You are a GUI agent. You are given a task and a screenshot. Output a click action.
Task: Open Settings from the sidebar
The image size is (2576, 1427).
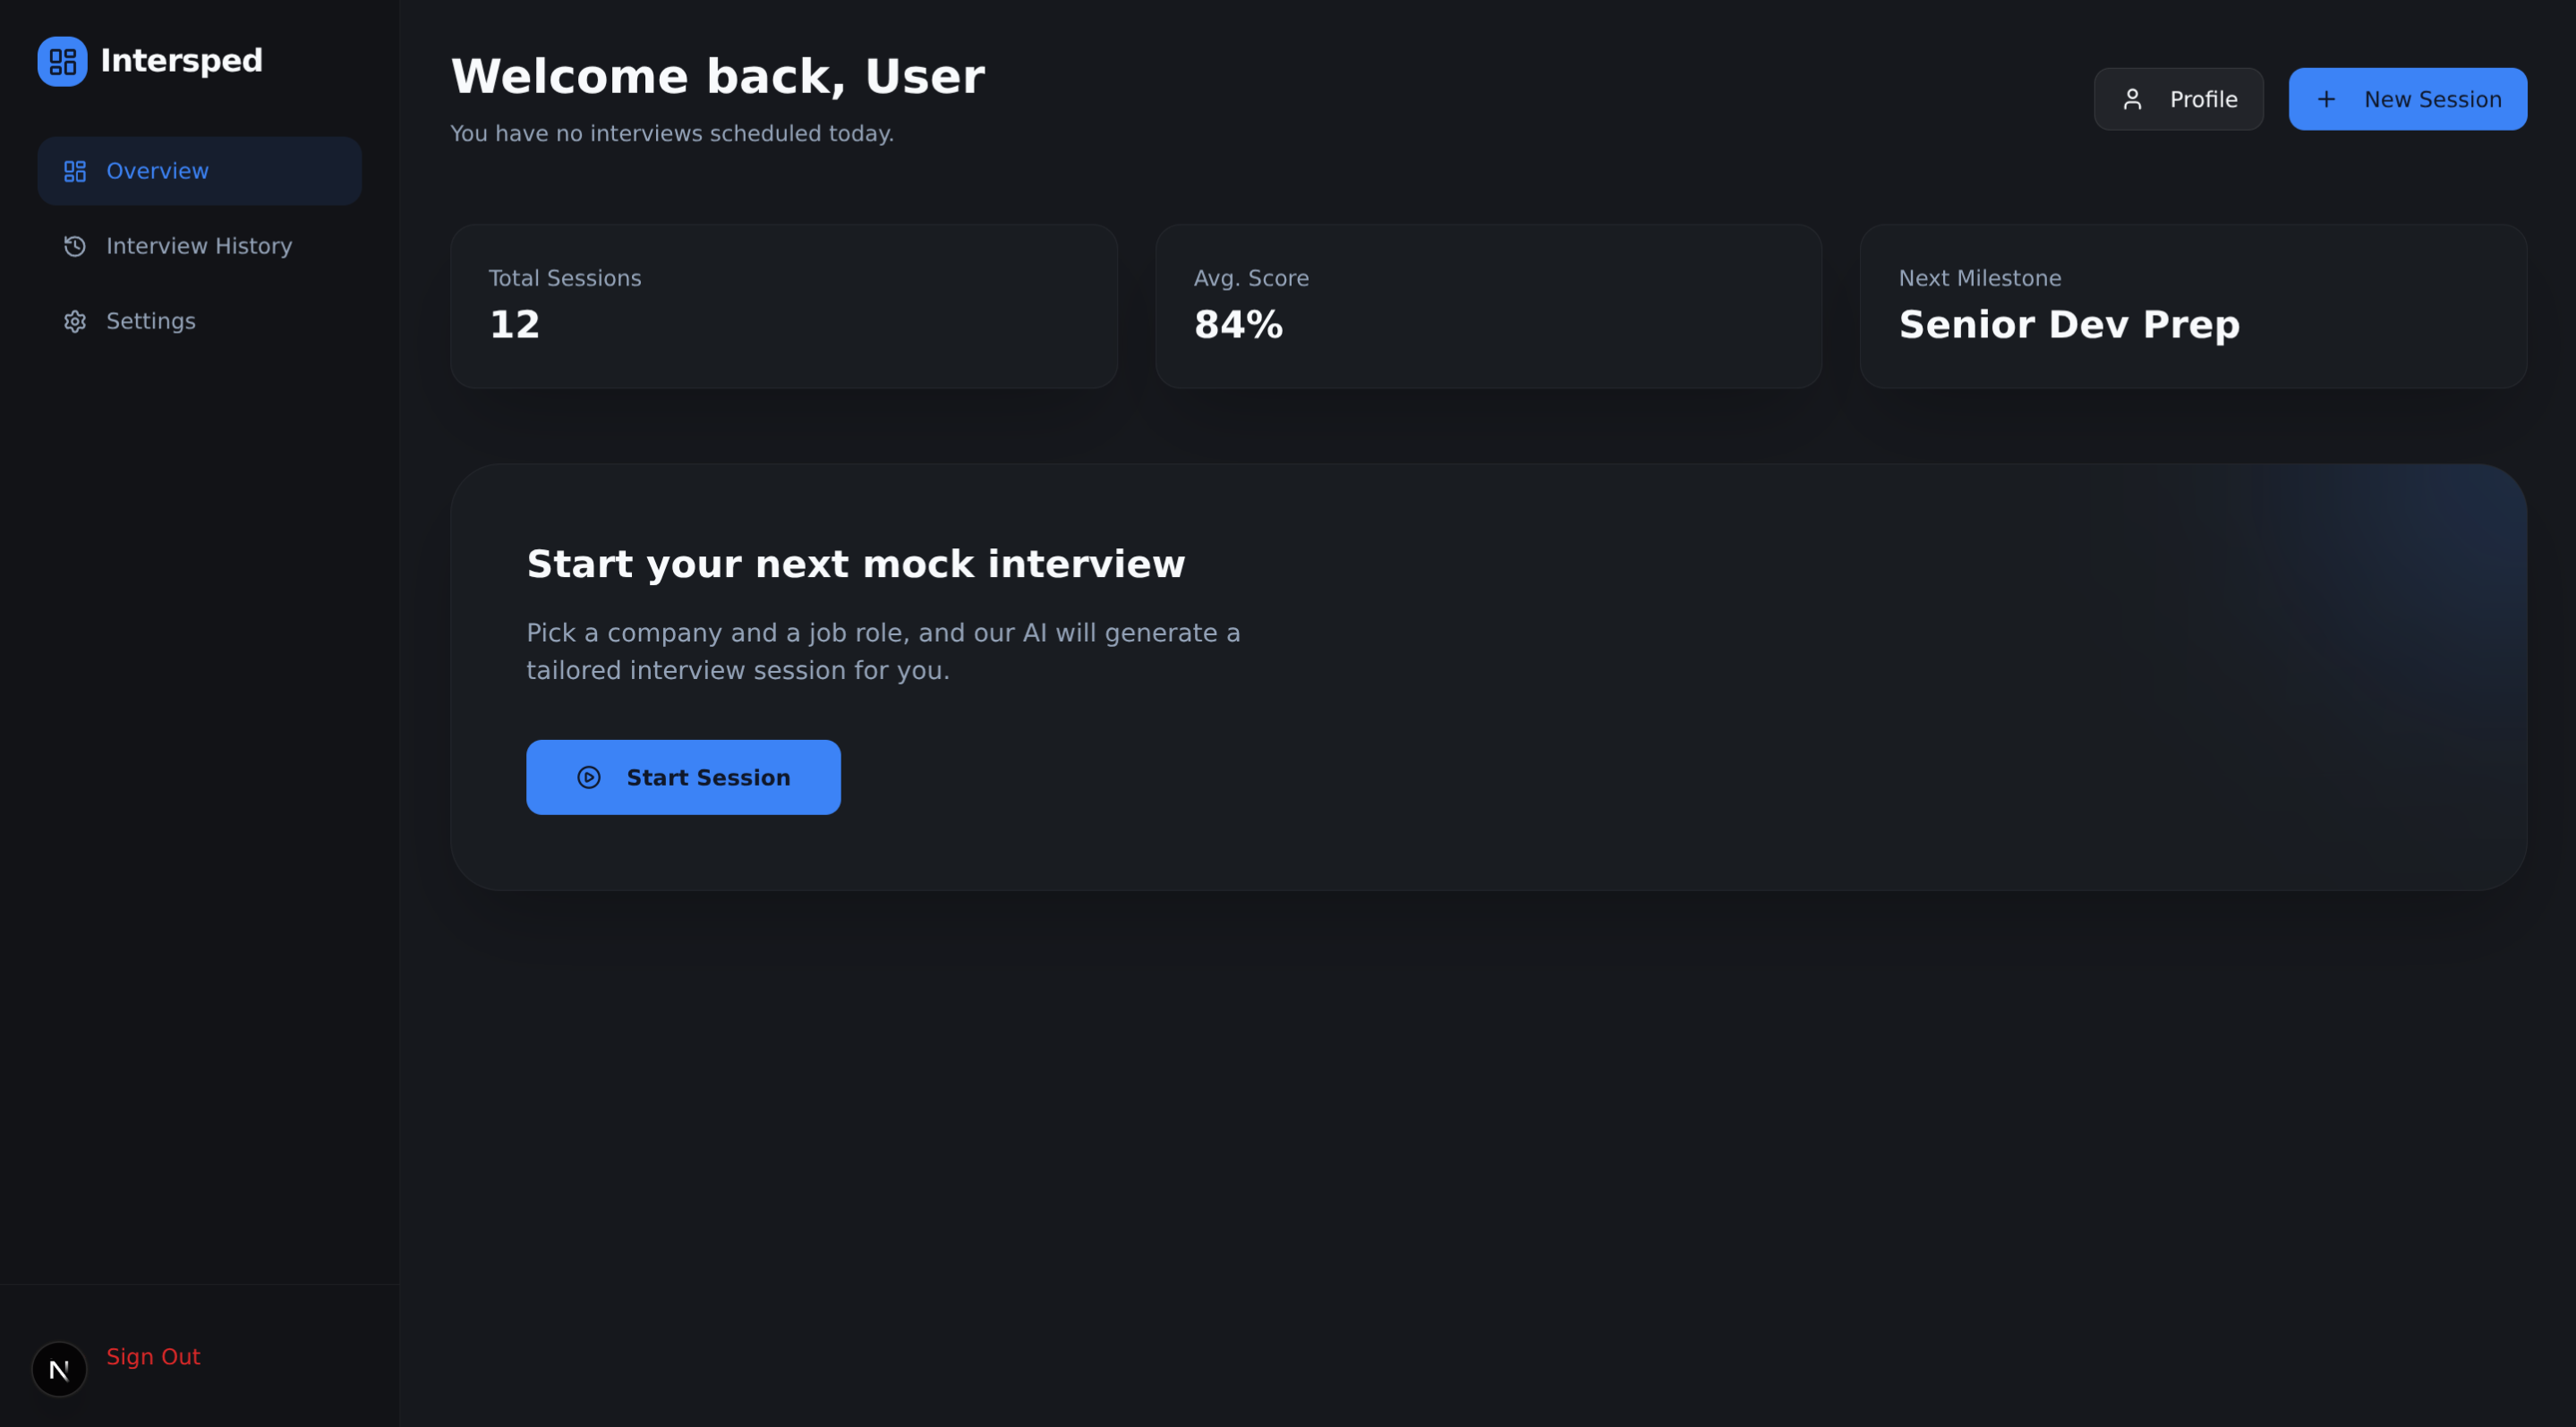(150, 322)
